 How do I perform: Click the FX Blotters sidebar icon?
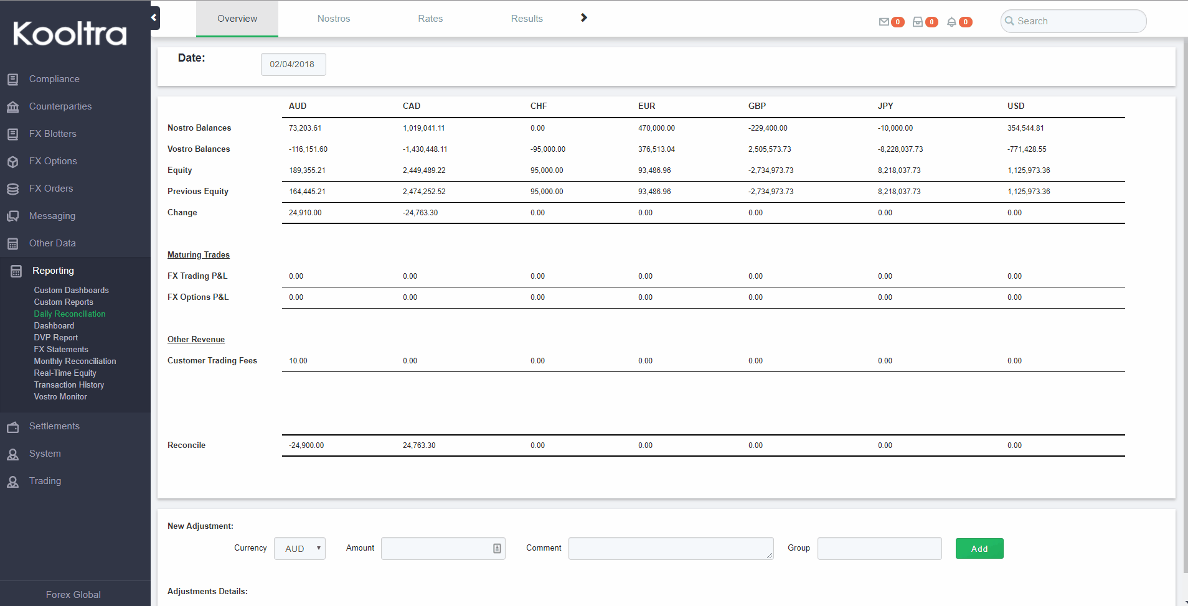12,134
